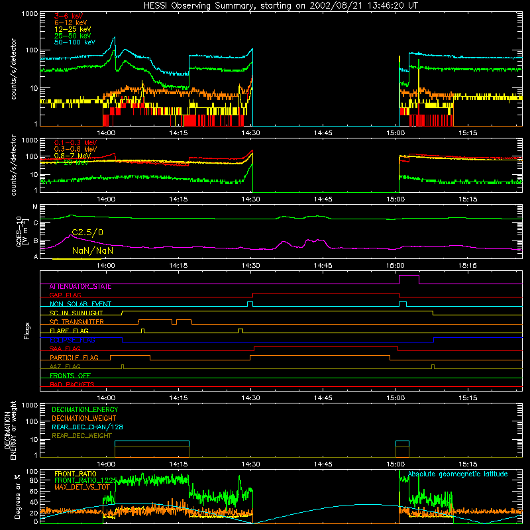Click the Absolute geomagnetic latitude label
The image size is (530, 530).
458,474
